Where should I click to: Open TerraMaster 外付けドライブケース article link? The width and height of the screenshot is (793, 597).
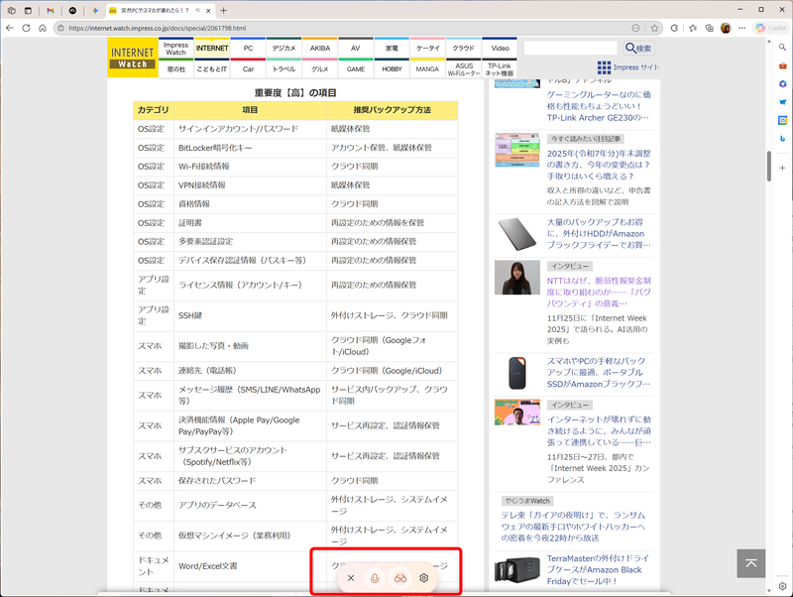coord(598,569)
